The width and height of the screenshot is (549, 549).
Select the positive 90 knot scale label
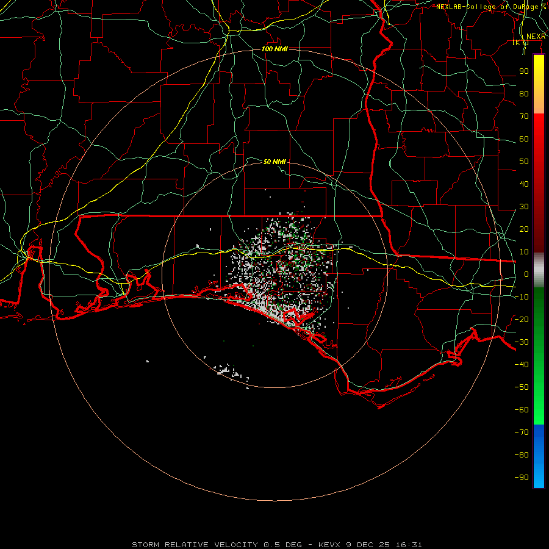tap(524, 71)
